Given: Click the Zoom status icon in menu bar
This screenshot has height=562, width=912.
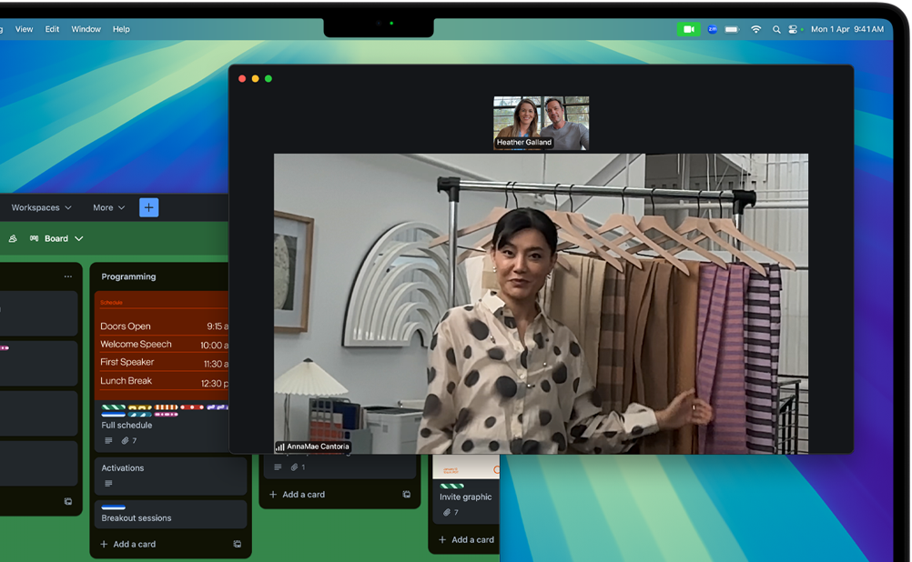Looking at the screenshot, I should click(x=713, y=29).
